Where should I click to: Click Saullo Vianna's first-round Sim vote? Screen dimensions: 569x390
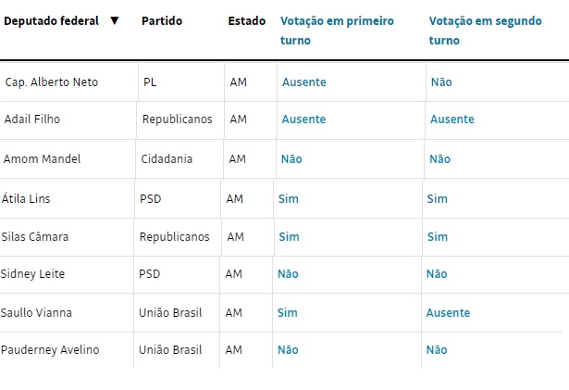point(288,313)
